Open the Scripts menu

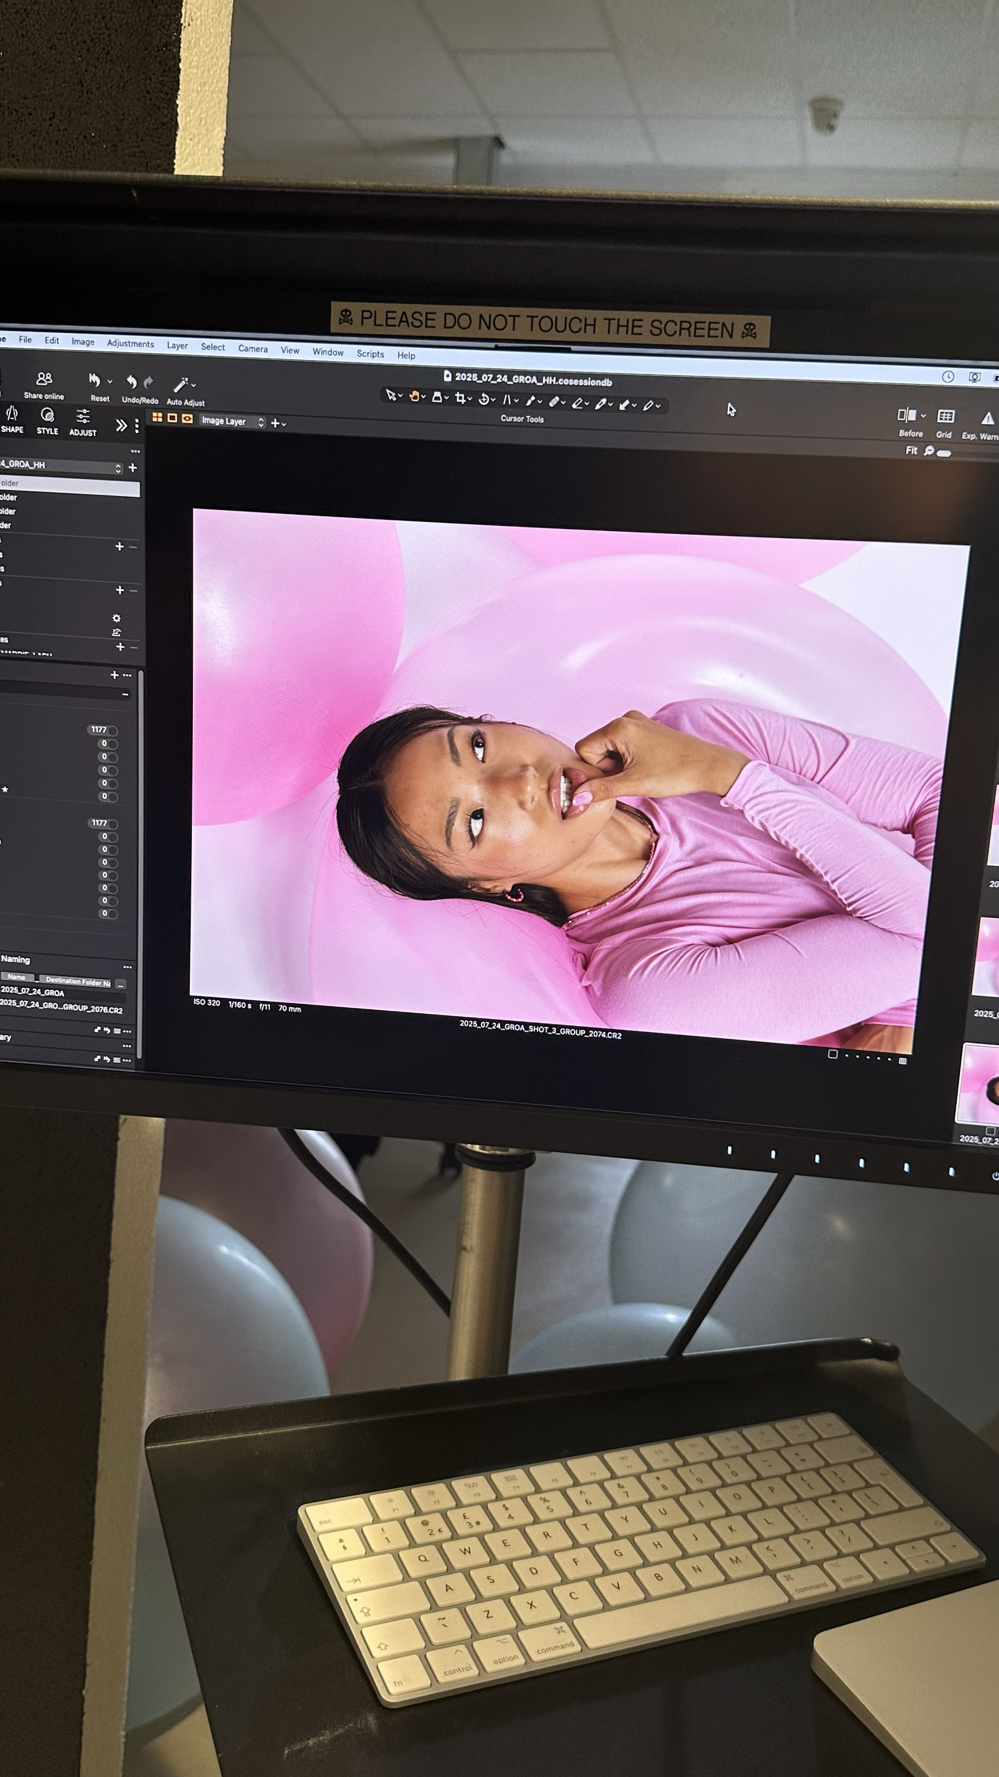pyautogui.click(x=370, y=353)
